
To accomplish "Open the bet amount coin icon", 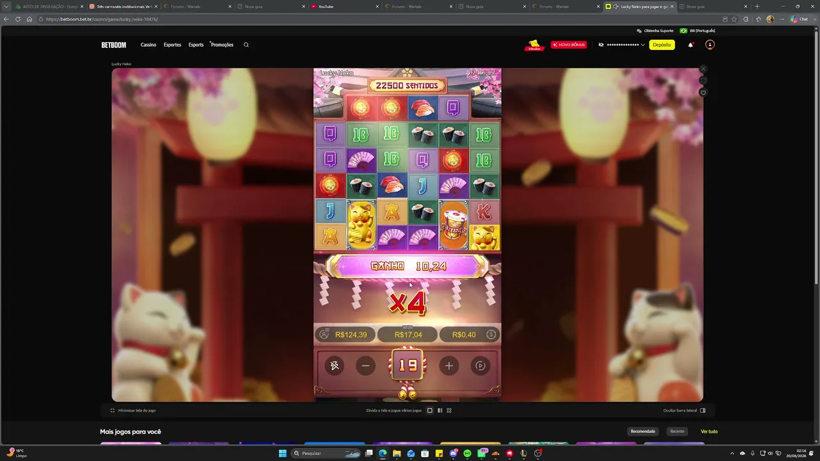I will 491,334.
